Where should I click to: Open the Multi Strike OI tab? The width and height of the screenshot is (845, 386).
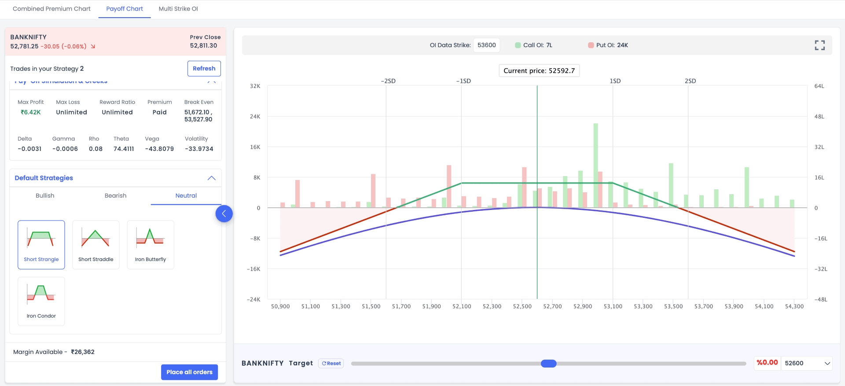click(x=178, y=9)
